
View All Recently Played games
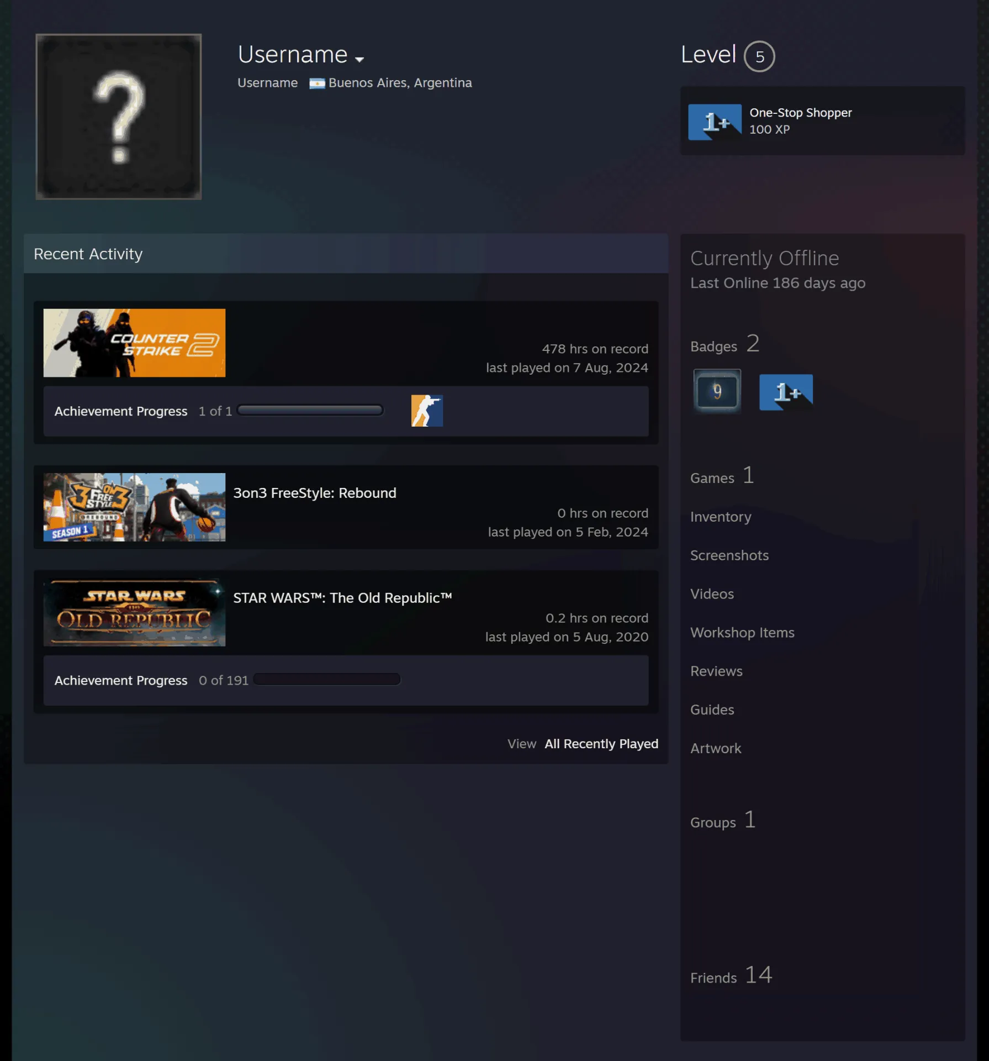pyautogui.click(x=601, y=744)
